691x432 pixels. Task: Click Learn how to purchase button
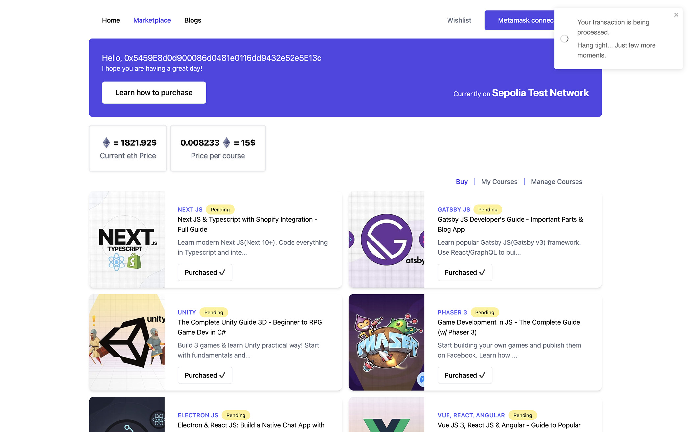tap(154, 93)
